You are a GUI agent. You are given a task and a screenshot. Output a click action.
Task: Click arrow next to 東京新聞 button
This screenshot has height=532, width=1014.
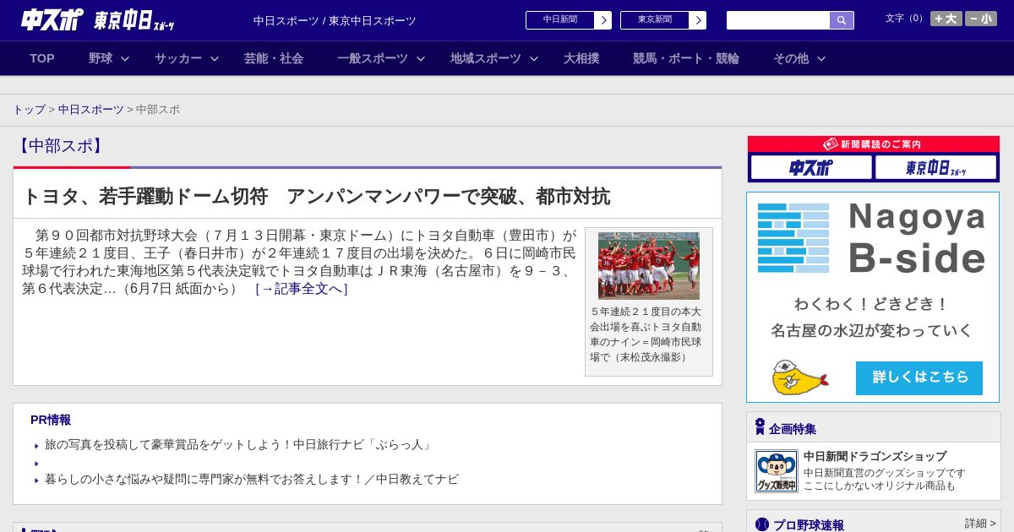coord(698,20)
